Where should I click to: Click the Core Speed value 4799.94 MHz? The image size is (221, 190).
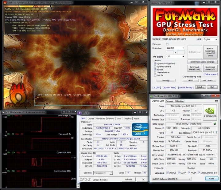coord(102,156)
